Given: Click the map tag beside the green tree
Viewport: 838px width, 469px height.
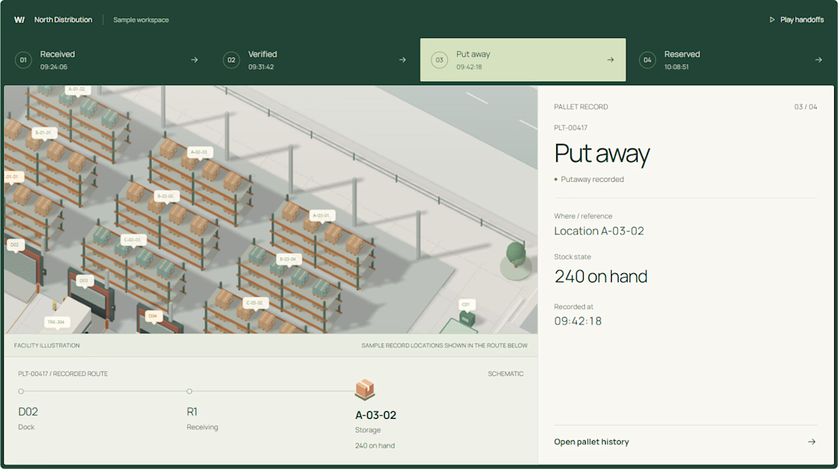Looking at the screenshot, I should (x=466, y=305).
